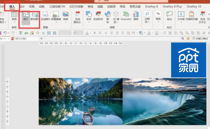This screenshot has width=210, height=129.
Task: Open the OneKey 10 tab
Action: coord(194,7)
